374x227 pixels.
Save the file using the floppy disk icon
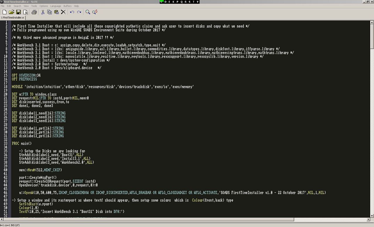pos(18,12)
